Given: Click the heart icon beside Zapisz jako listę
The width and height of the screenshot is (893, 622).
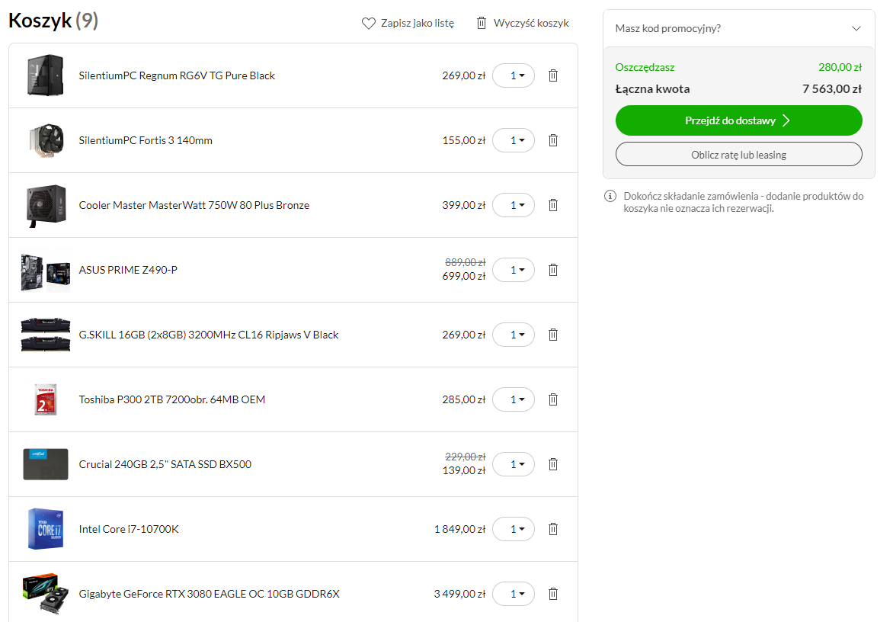Looking at the screenshot, I should [x=369, y=24].
